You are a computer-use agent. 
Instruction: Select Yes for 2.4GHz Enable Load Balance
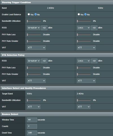pos(29,14)
